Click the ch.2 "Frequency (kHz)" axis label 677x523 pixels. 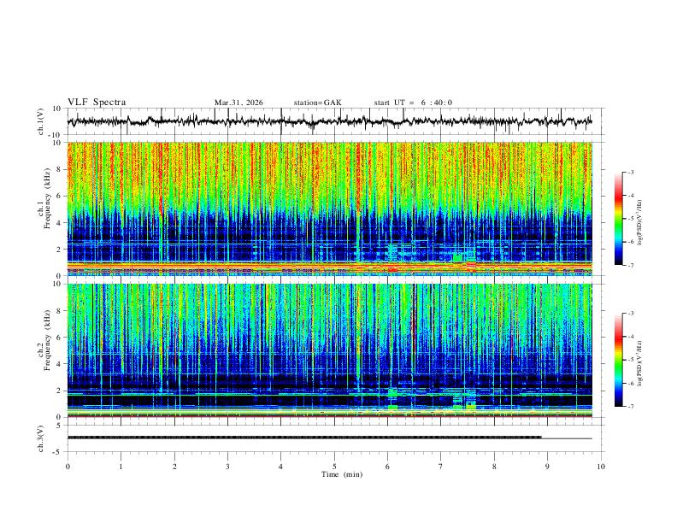pyautogui.click(x=47, y=340)
